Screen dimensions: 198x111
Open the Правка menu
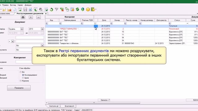point(5,5)
